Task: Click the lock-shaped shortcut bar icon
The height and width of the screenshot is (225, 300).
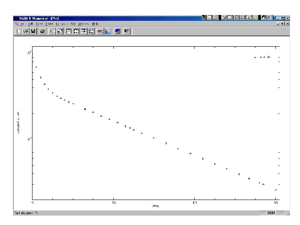Action: point(224,17)
